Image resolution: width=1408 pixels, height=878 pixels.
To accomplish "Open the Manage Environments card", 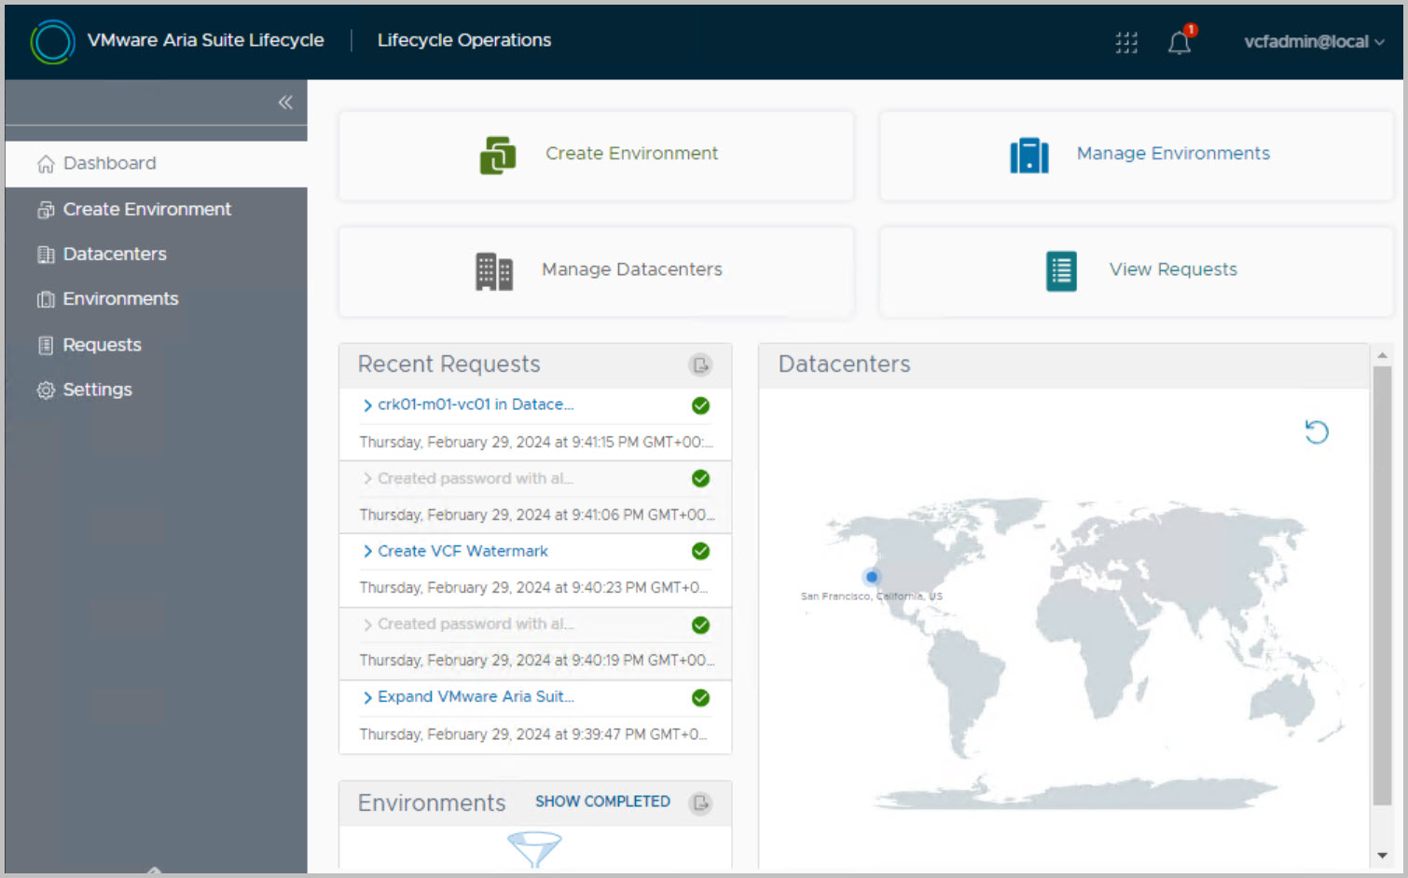I will point(1136,155).
